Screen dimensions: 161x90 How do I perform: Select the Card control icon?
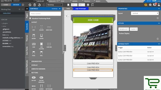point(34,44)
